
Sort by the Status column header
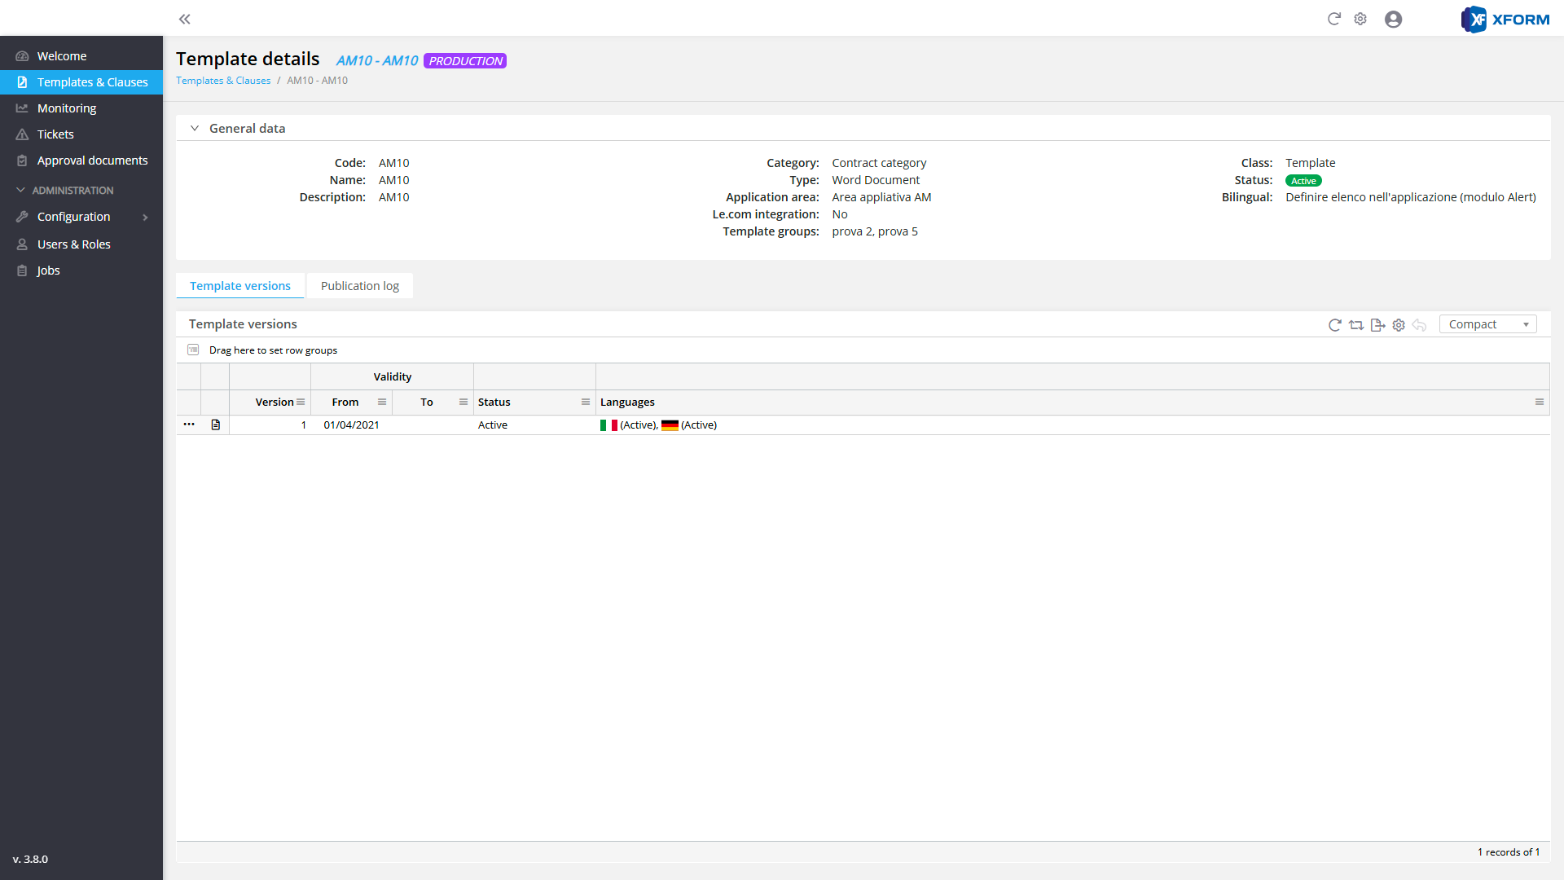(494, 402)
